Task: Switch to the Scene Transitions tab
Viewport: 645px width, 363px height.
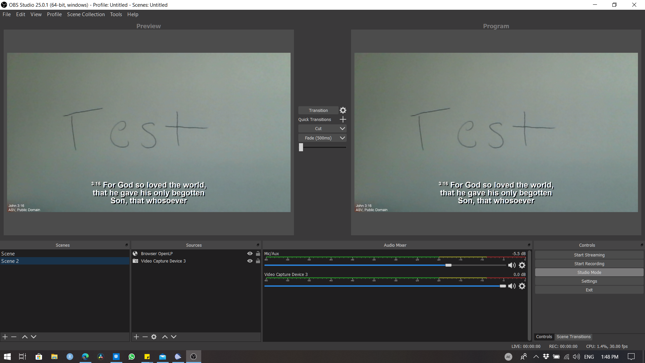Action: coord(573,336)
